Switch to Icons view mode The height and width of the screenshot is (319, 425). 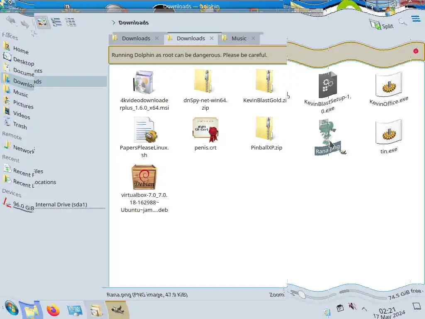pos(42,23)
